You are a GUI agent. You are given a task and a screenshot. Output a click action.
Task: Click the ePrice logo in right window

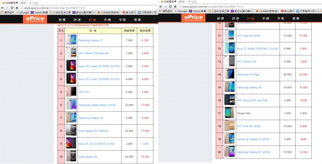[193, 18]
